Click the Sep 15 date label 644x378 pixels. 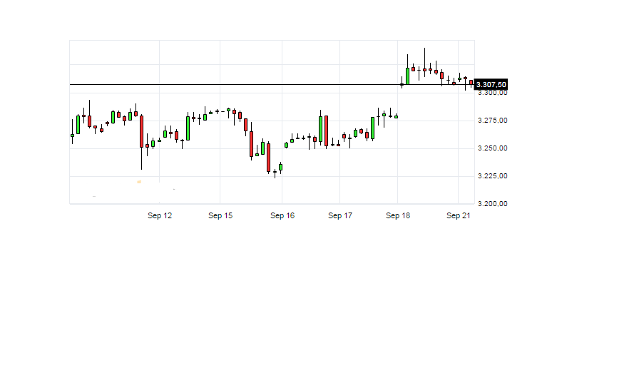[x=220, y=215]
